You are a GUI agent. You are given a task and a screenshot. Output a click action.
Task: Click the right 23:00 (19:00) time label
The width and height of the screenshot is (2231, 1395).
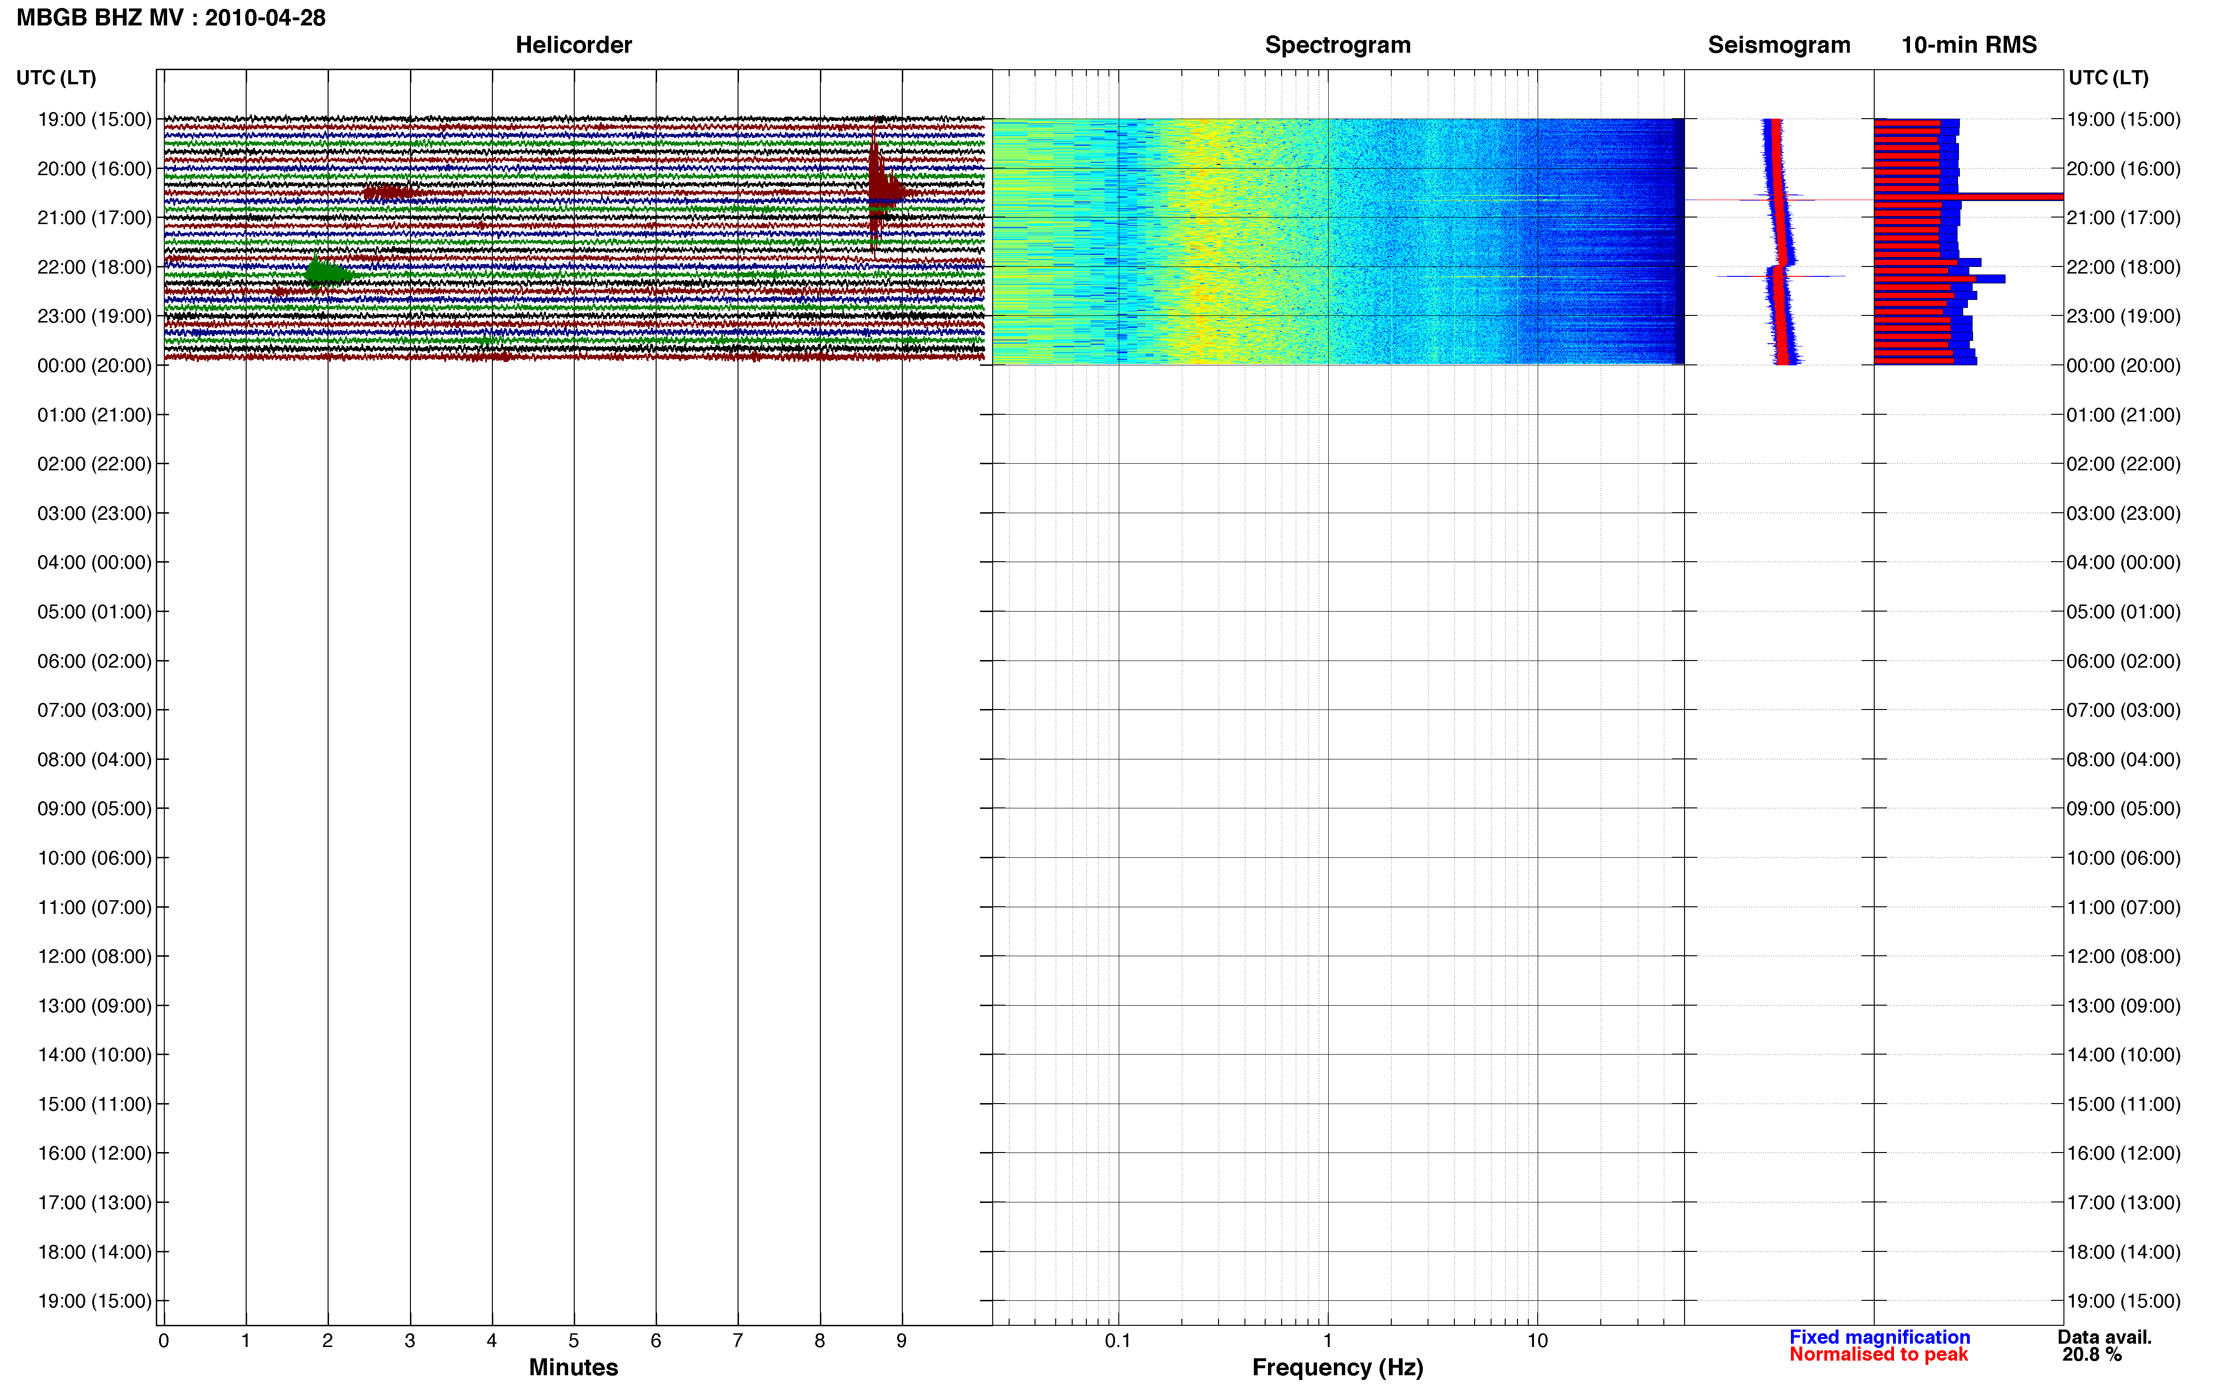tap(2123, 315)
